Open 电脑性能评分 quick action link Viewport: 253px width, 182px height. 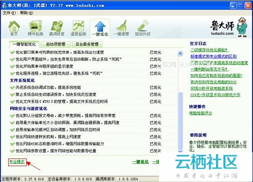pyautogui.click(x=201, y=113)
